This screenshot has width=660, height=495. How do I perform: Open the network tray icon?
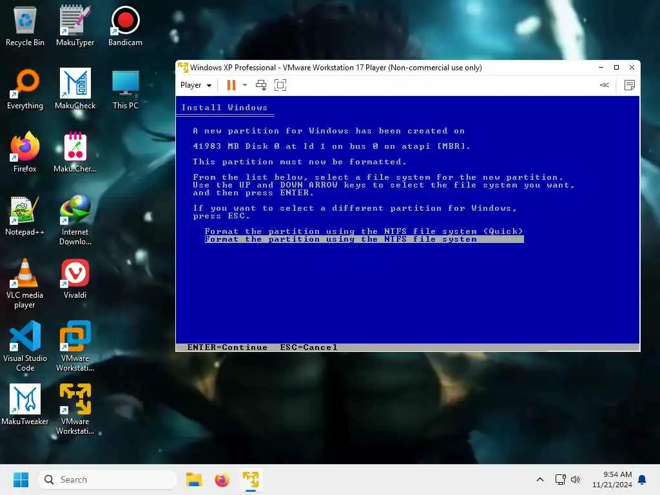[x=560, y=480]
